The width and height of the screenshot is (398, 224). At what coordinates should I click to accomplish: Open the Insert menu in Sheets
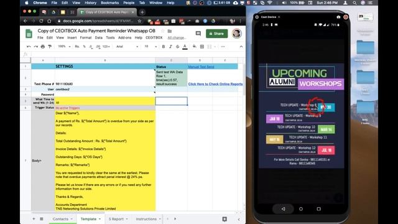click(x=72, y=37)
